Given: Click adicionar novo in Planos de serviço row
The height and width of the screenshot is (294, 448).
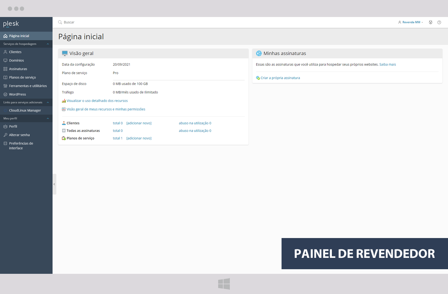Looking at the screenshot, I should coord(139,138).
